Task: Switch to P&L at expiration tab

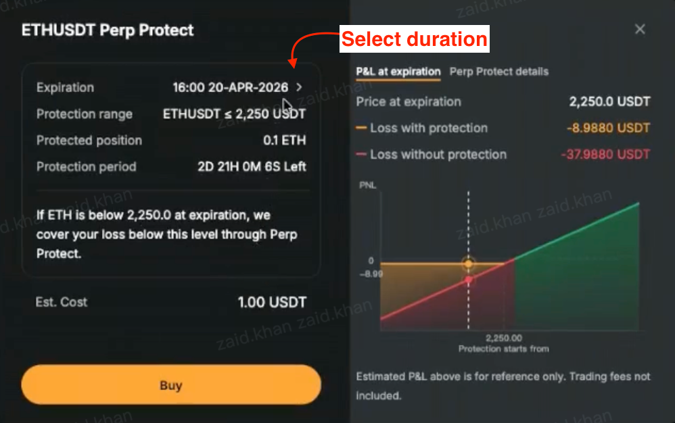Action: coord(398,72)
